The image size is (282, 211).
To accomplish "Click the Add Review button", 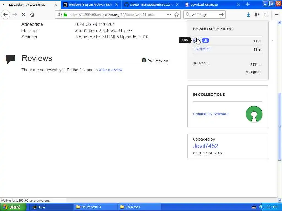I will (x=155, y=60).
